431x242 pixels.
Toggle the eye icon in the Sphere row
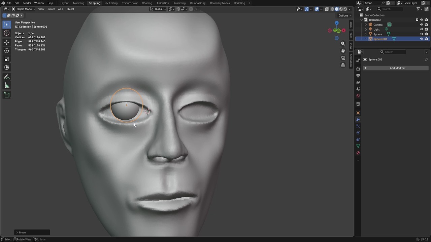(422, 34)
